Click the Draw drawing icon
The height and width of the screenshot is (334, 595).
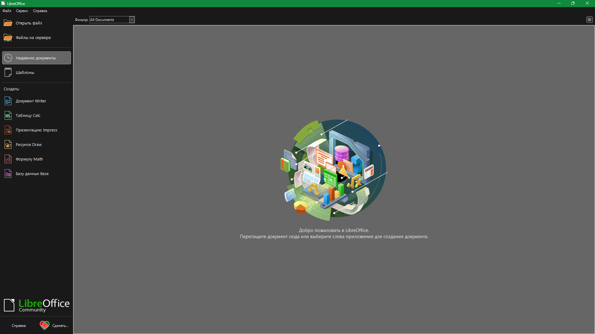8,145
